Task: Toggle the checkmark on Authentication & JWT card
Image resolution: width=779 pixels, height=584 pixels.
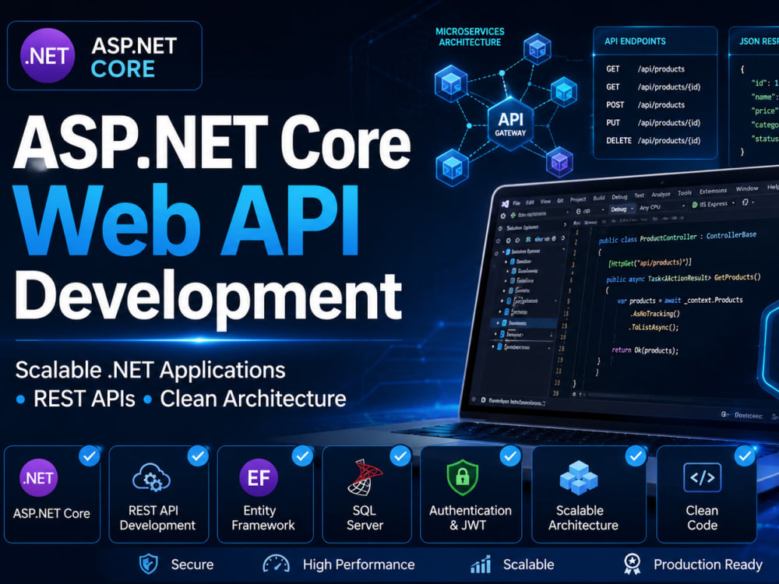Action: [510, 456]
